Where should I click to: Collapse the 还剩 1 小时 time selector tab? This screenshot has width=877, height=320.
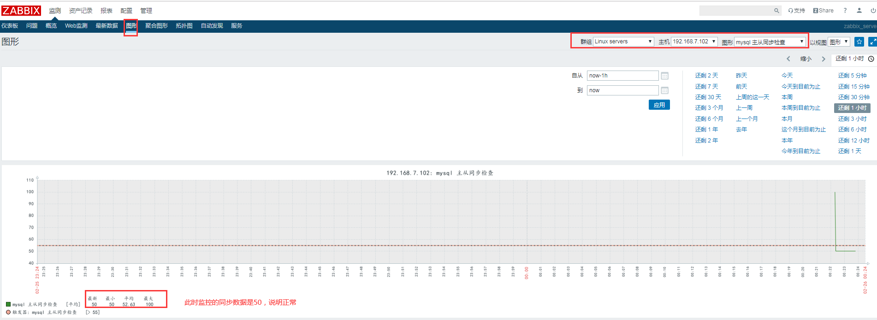click(854, 59)
